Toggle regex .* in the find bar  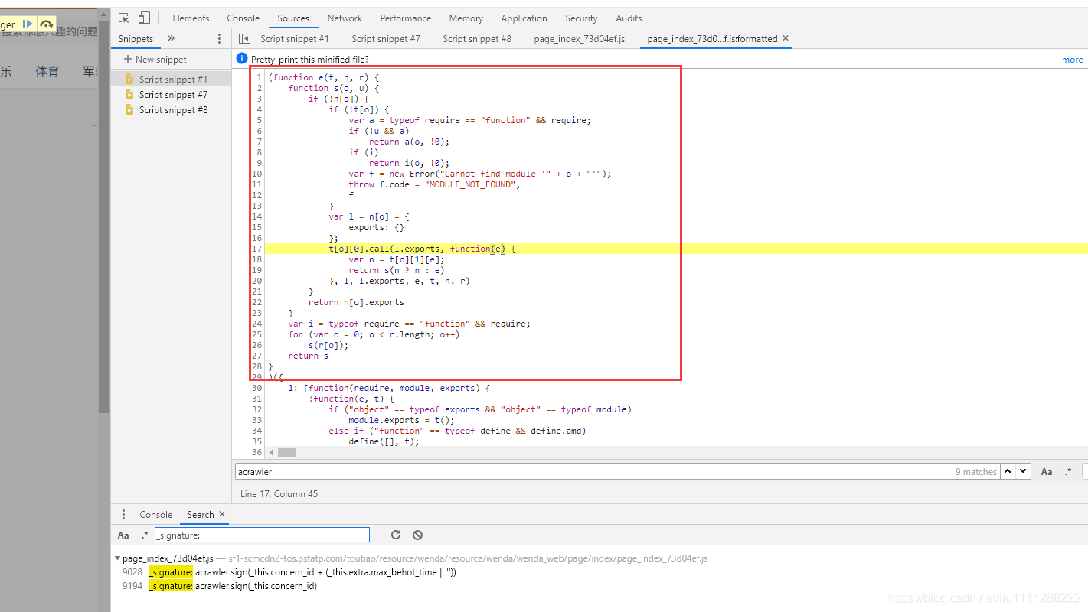point(1067,472)
